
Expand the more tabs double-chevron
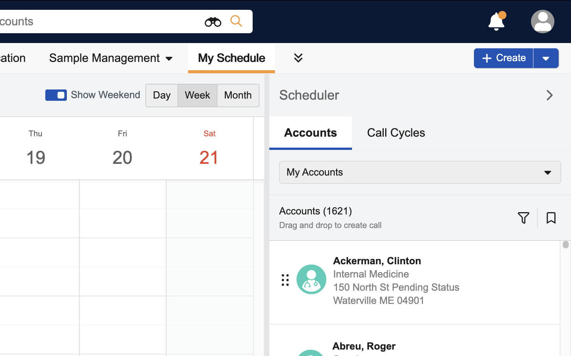pos(298,58)
